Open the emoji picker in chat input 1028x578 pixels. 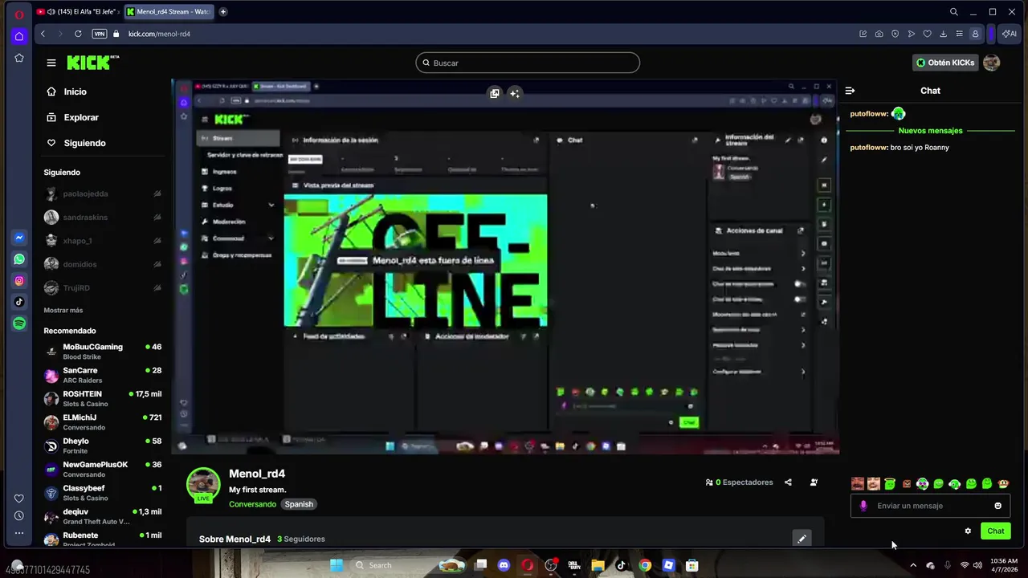click(998, 506)
